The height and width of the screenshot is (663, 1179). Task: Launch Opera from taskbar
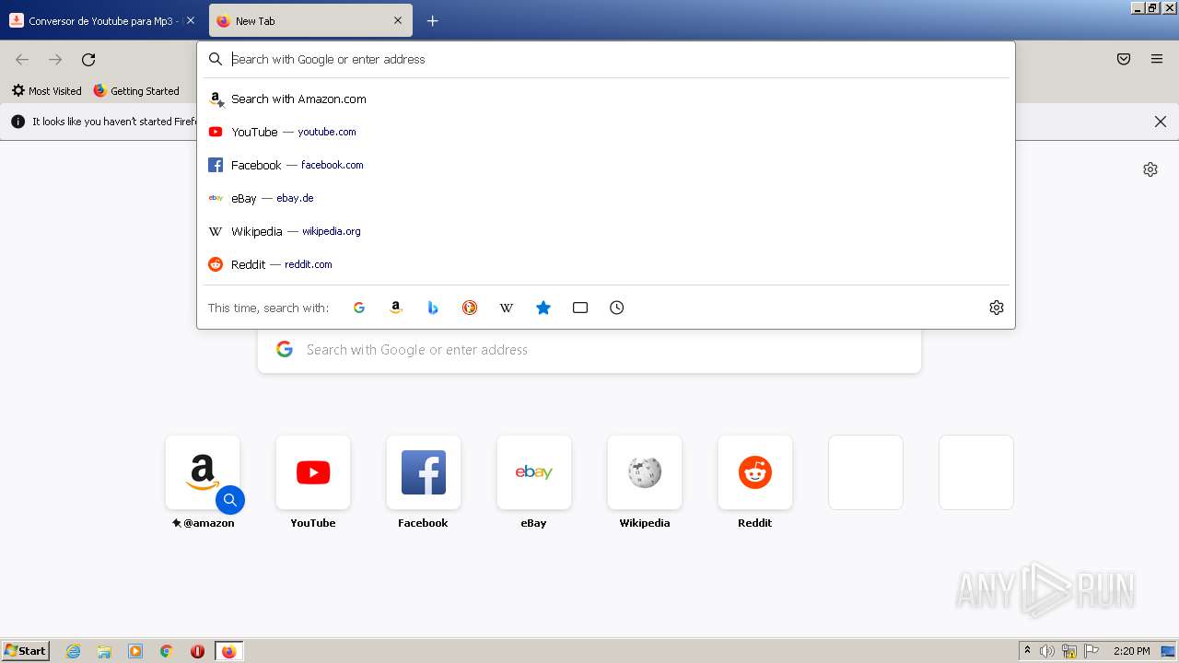[x=197, y=651]
